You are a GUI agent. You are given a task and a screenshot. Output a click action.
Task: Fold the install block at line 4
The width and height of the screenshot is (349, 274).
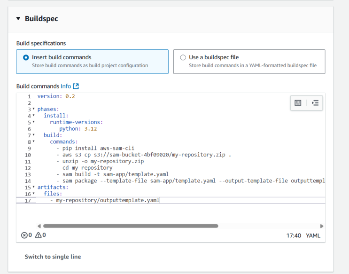click(x=34, y=116)
